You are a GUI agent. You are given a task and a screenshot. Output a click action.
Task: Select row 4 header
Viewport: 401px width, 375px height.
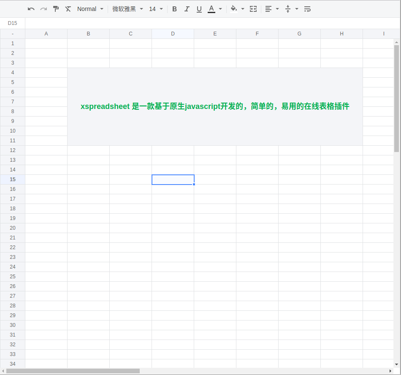coord(13,73)
